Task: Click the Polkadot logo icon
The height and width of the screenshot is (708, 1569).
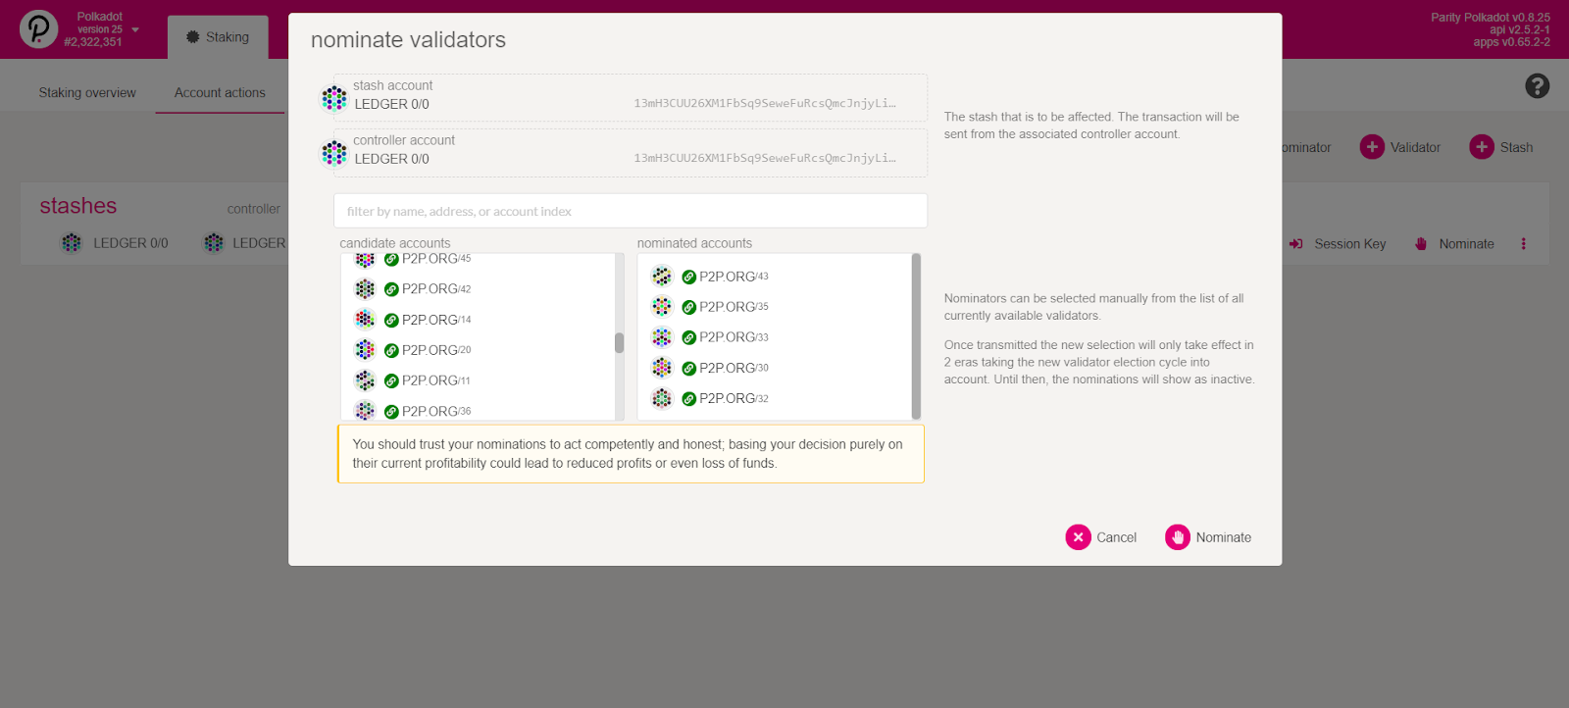Action: tap(39, 28)
